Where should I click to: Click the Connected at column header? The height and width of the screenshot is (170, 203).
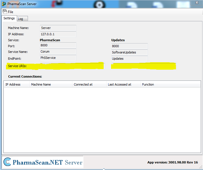89,84
